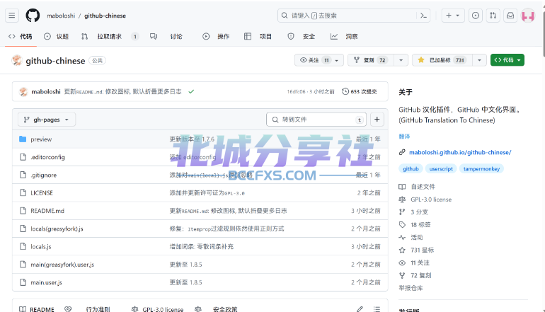Open the green 代码 clone dropdown
The image size is (545, 312).
click(x=507, y=60)
